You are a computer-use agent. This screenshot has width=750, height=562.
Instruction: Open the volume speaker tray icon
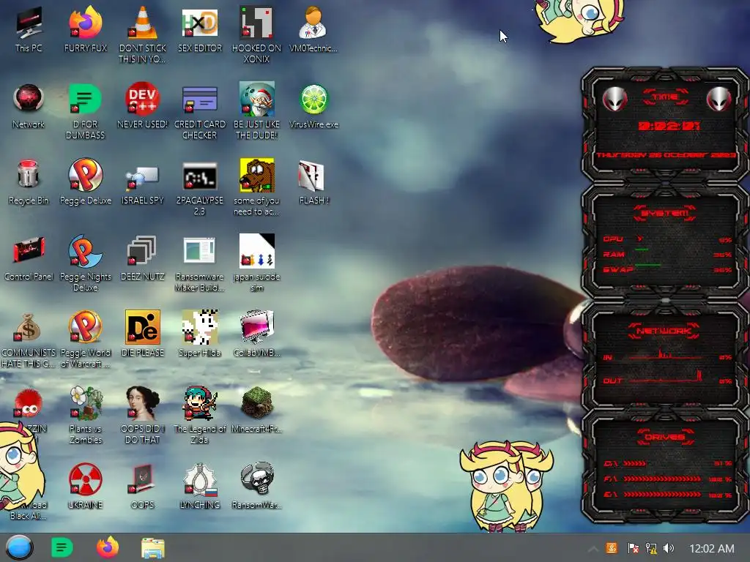coord(669,548)
